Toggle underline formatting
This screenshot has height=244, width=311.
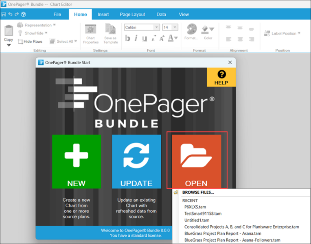coord(145,38)
